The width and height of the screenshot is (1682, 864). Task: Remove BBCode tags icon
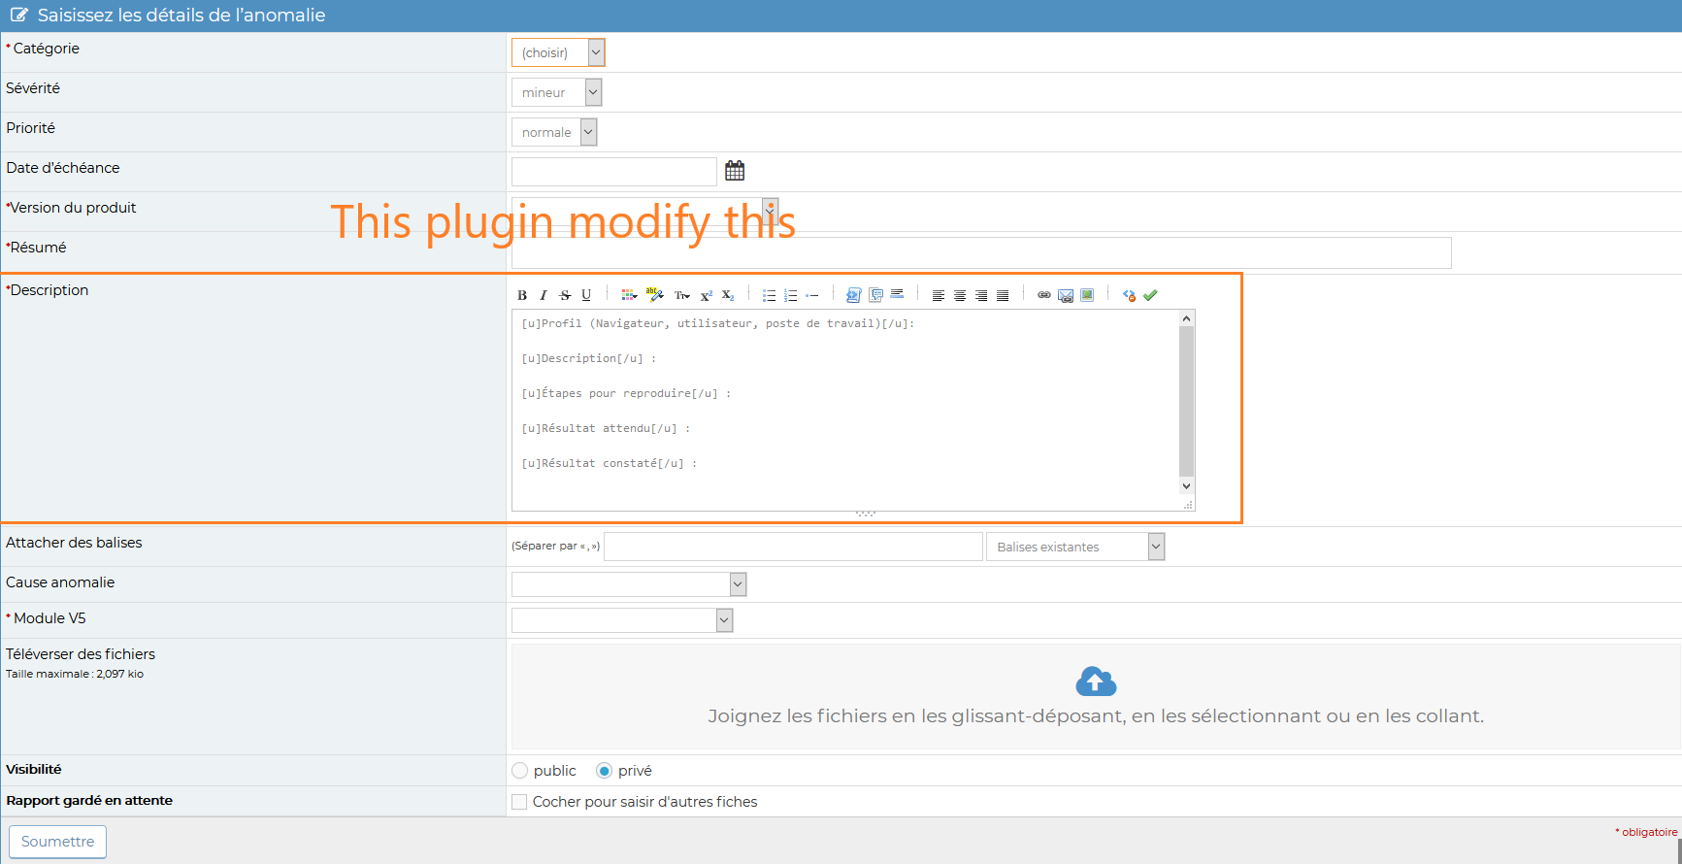[x=1129, y=295]
